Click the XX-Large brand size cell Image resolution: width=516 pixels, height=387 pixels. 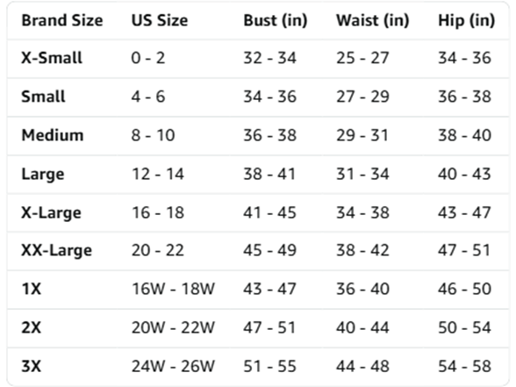56,250
